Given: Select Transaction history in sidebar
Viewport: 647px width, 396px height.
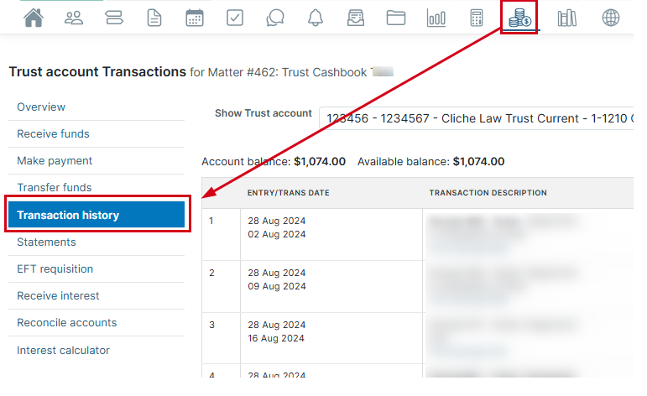Looking at the screenshot, I should (x=97, y=215).
